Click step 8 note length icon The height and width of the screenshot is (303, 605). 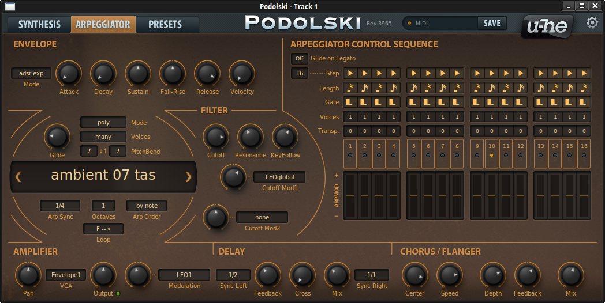tap(457, 88)
